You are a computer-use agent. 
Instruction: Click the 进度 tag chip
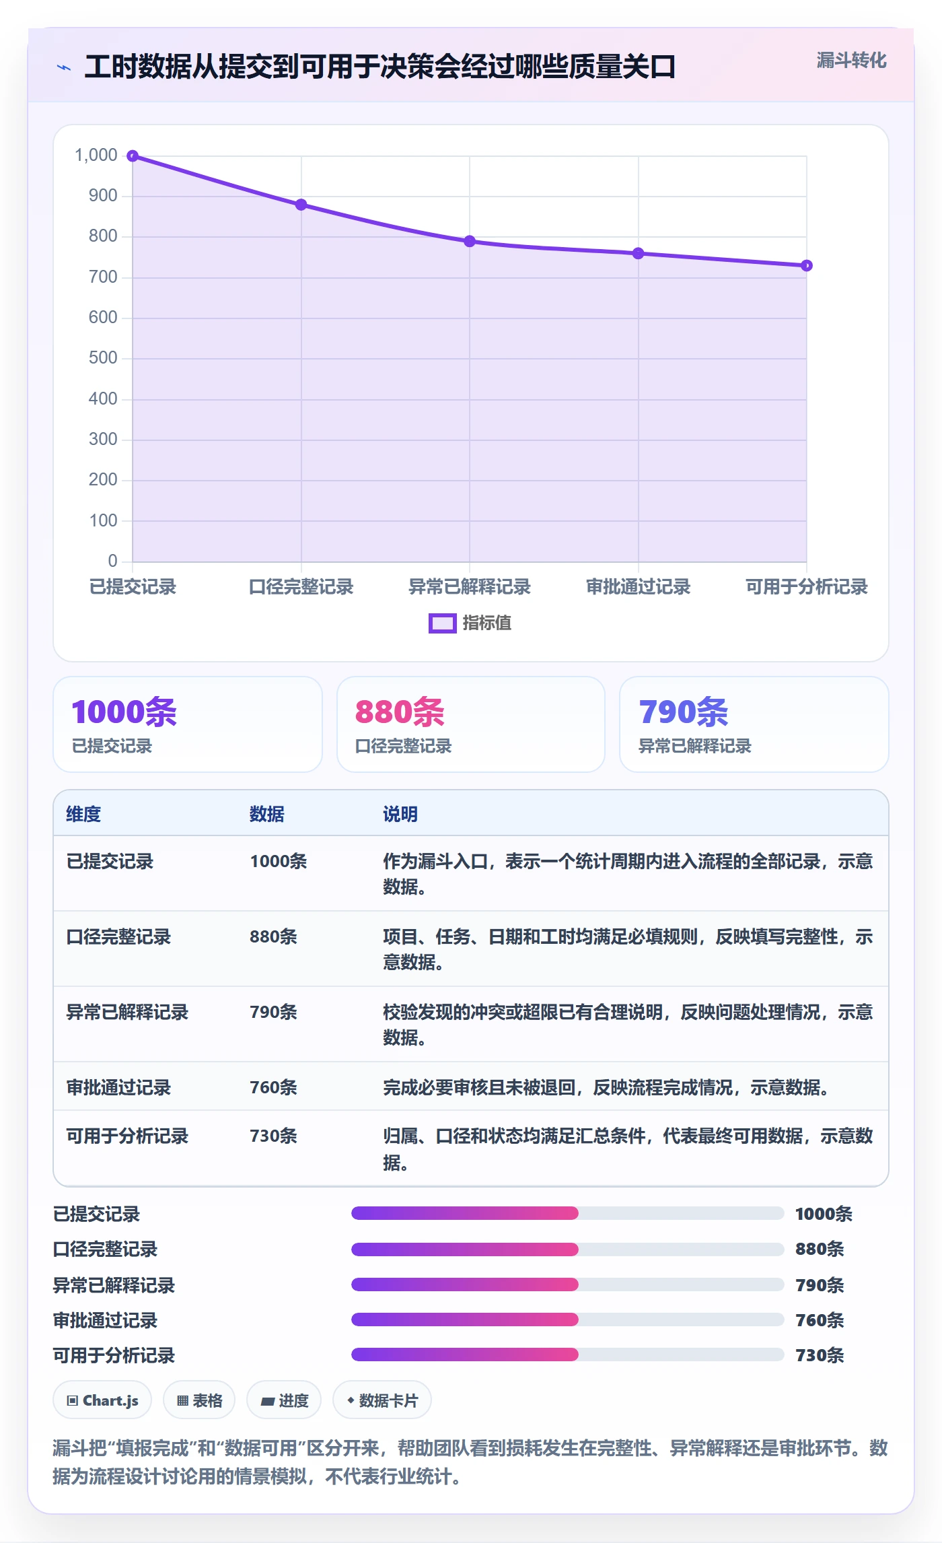[284, 1400]
